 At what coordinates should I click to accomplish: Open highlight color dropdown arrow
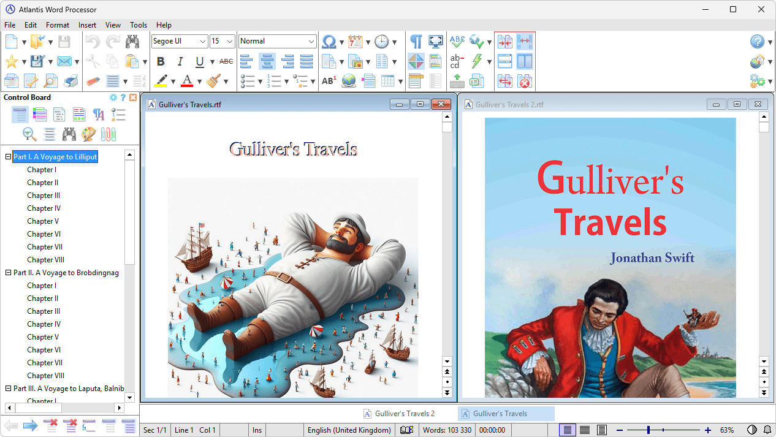coord(173,82)
